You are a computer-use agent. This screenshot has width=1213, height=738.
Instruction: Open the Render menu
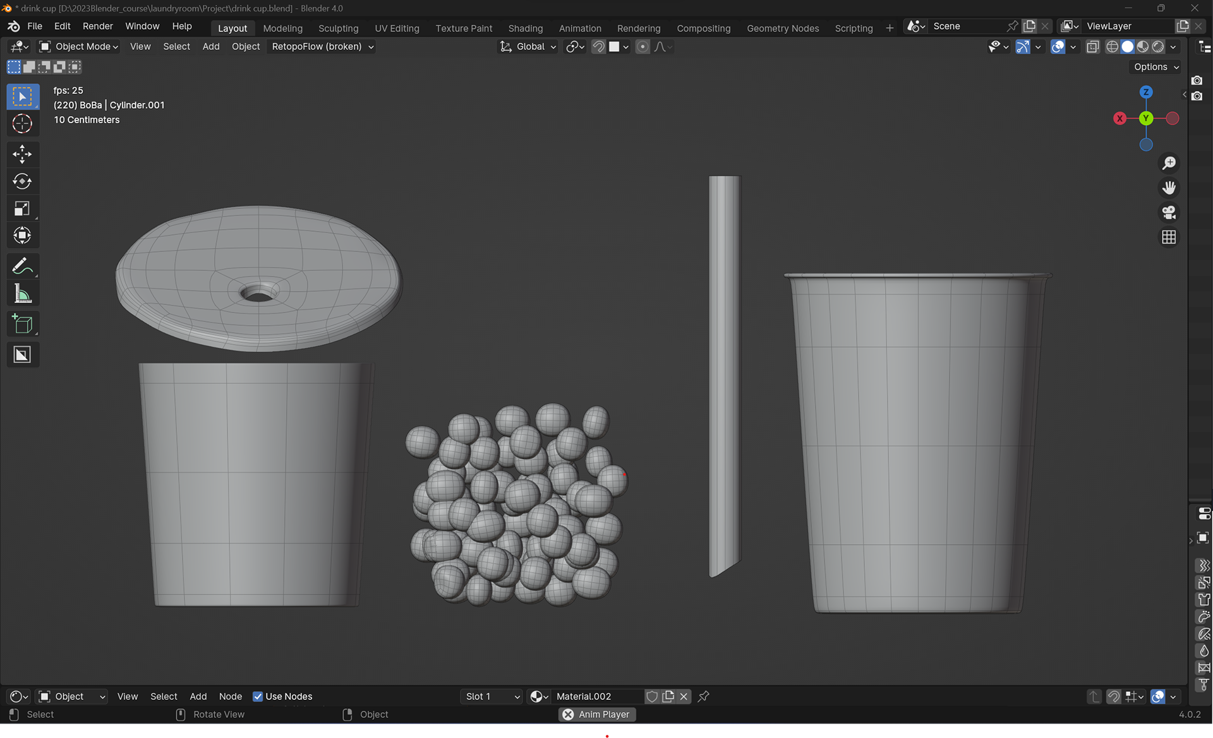click(x=97, y=27)
